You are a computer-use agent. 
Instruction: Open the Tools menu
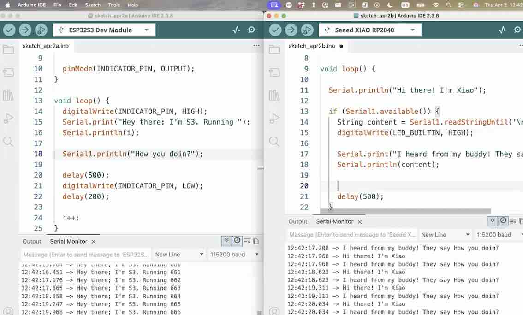pos(114,5)
